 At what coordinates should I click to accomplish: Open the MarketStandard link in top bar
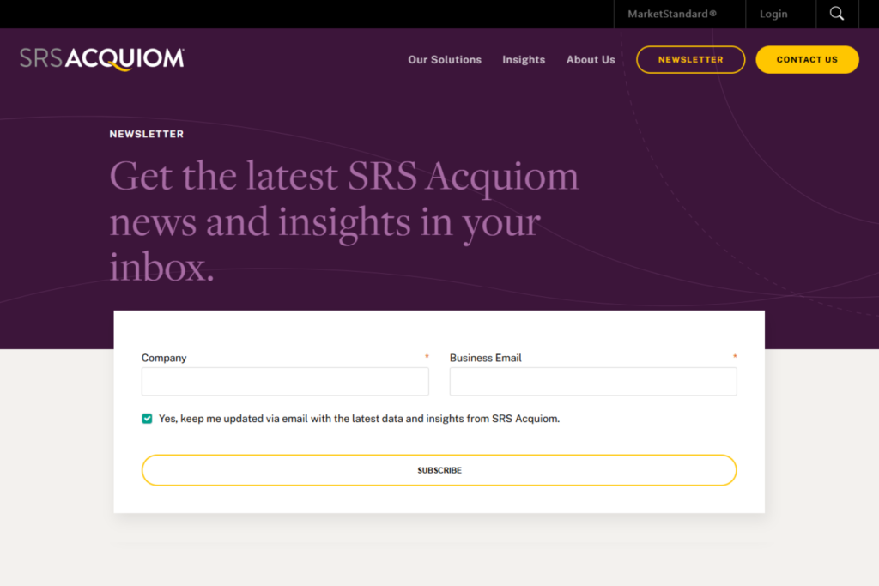click(x=672, y=14)
